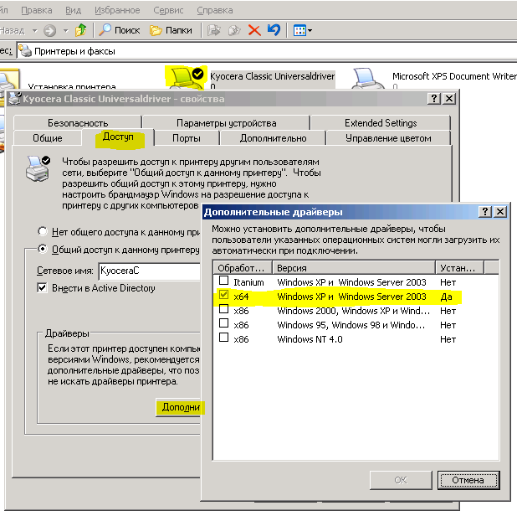Screen dimensions: 517x516
Task: Click the Copy To folder toolbar icon
Action: coord(234,30)
